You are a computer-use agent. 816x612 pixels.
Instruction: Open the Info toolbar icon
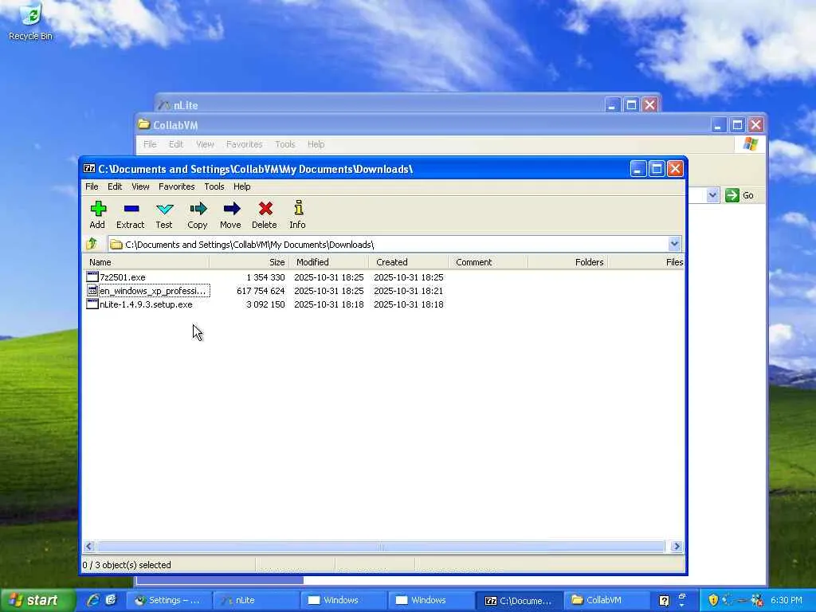[298, 208]
